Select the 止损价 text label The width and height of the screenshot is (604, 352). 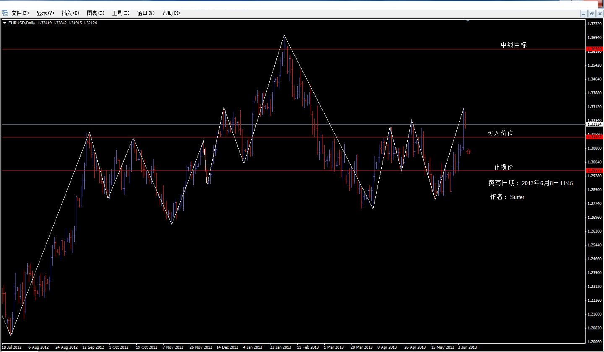pos(504,167)
